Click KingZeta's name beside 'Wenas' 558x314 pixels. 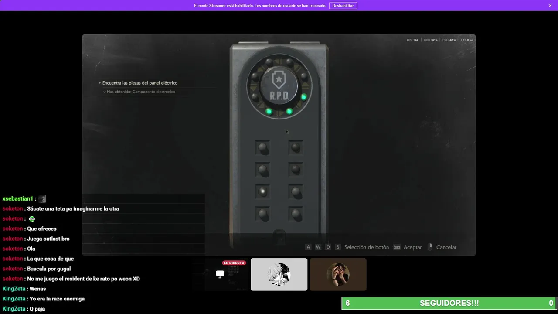(x=14, y=289)
